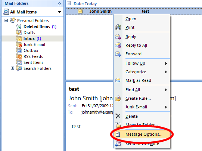Image resolution: width=202 pixels, height=151 pixels.
Task: Click the Send to OneNote icon
Action: pyautogui.click(x=118, y=144)
